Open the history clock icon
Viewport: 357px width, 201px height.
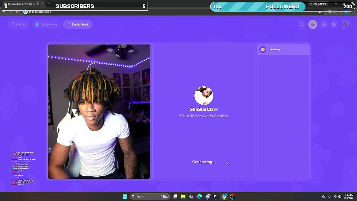click(x=324, y=25)
